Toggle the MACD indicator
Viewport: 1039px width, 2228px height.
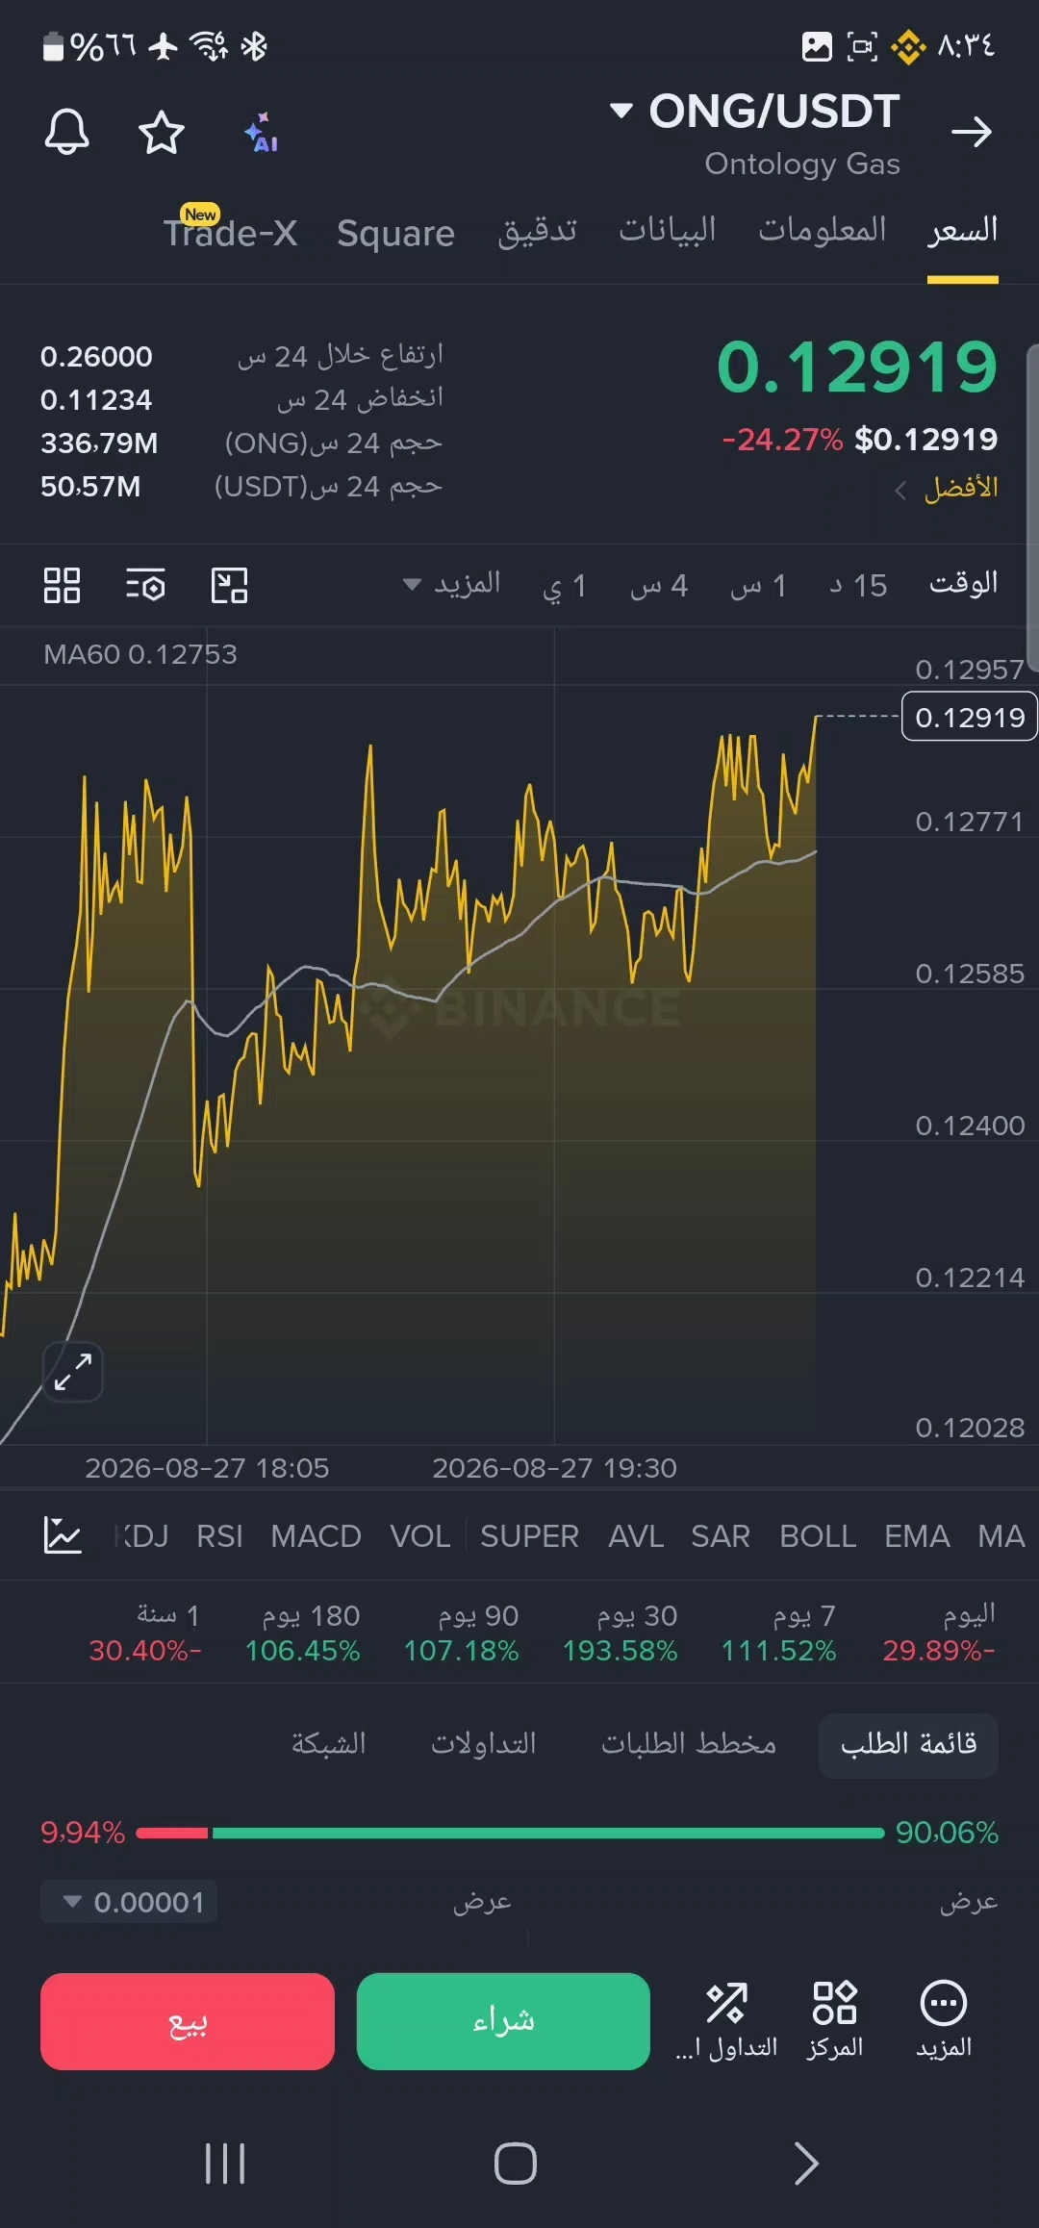pyautogui.click(x=316, y=1536)
